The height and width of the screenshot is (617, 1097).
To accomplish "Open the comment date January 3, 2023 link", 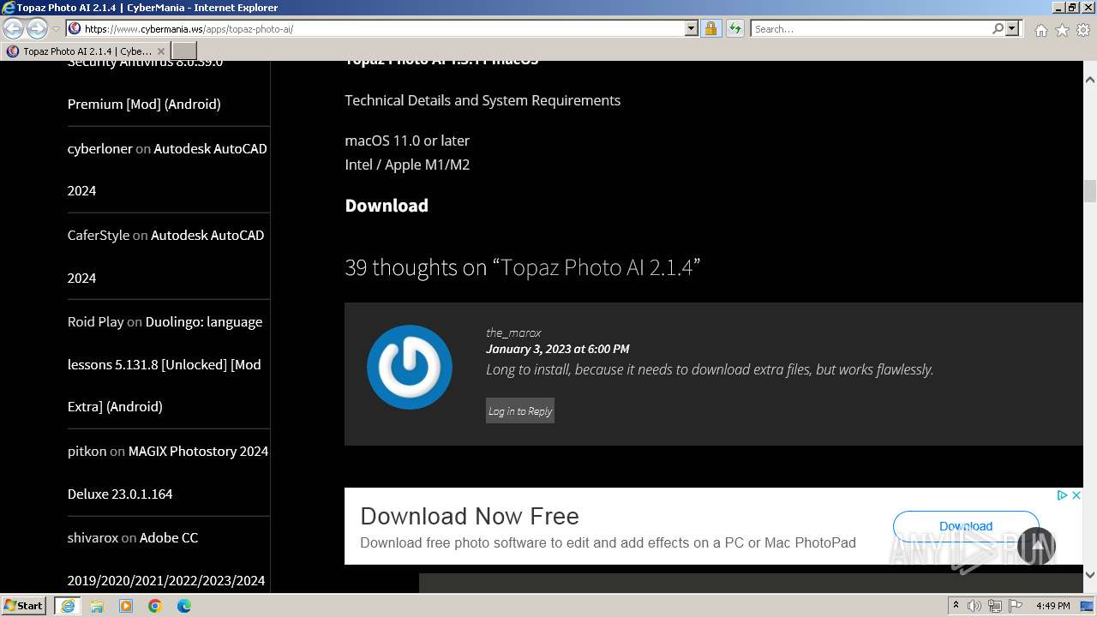I will pos(557,349).
